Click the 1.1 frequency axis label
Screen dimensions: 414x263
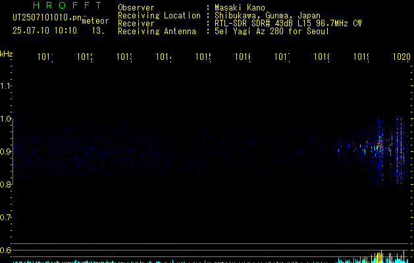(x=5, y=85)
